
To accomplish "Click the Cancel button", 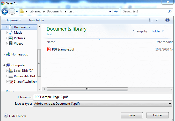I will click(158, 115).
